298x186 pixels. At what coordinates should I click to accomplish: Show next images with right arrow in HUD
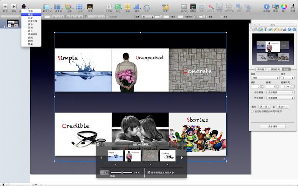coord(182,158)
